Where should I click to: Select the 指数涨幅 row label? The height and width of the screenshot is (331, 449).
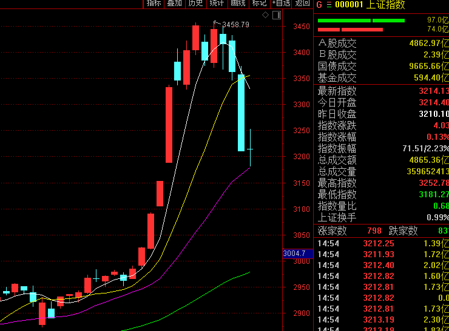point(337,137)
